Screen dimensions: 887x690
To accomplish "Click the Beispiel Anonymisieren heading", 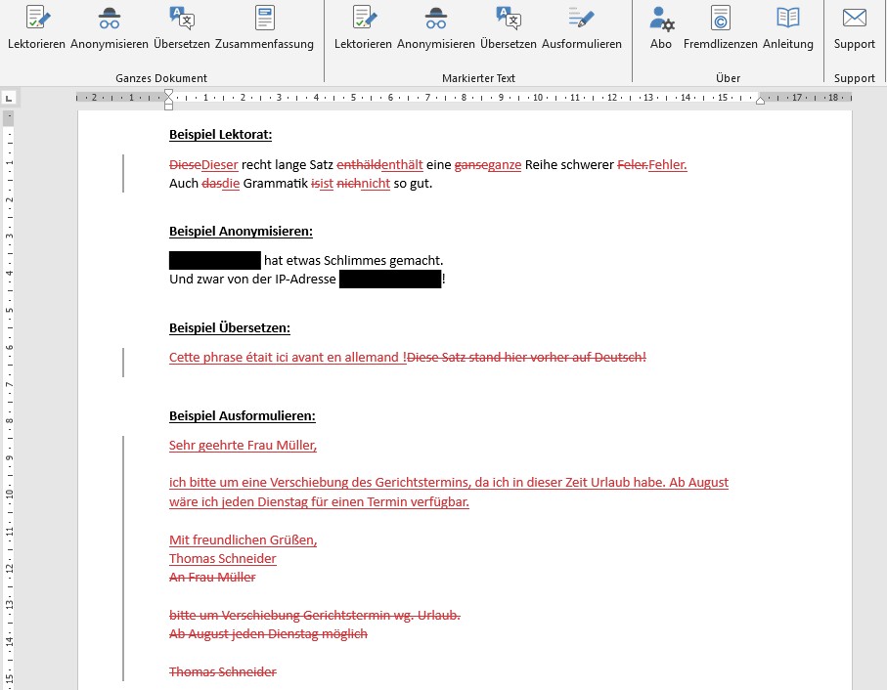I will [241, 231].
